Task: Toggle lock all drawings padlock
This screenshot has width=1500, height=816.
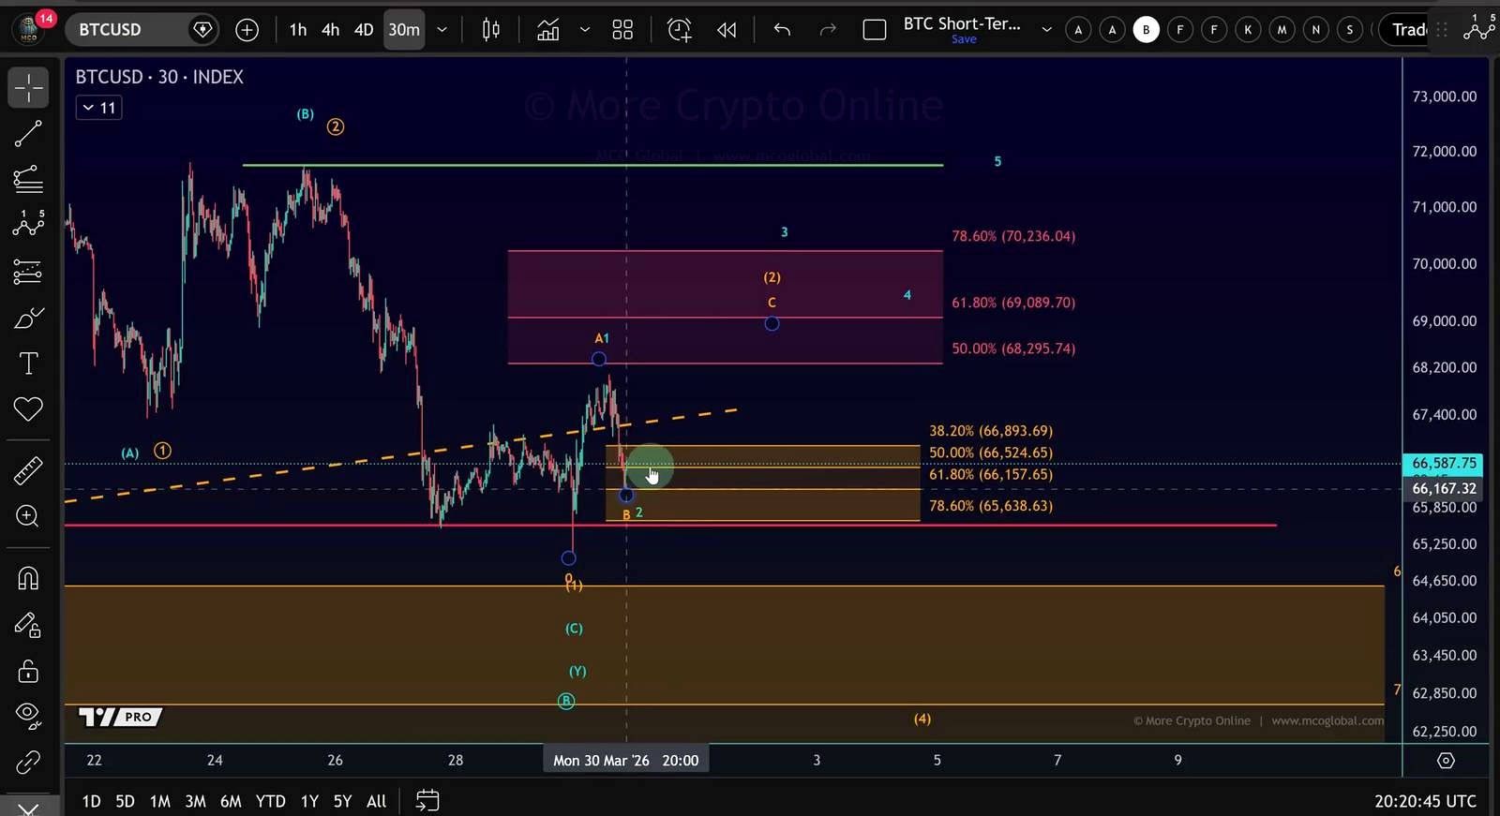Action: click(x=28, y=671)
